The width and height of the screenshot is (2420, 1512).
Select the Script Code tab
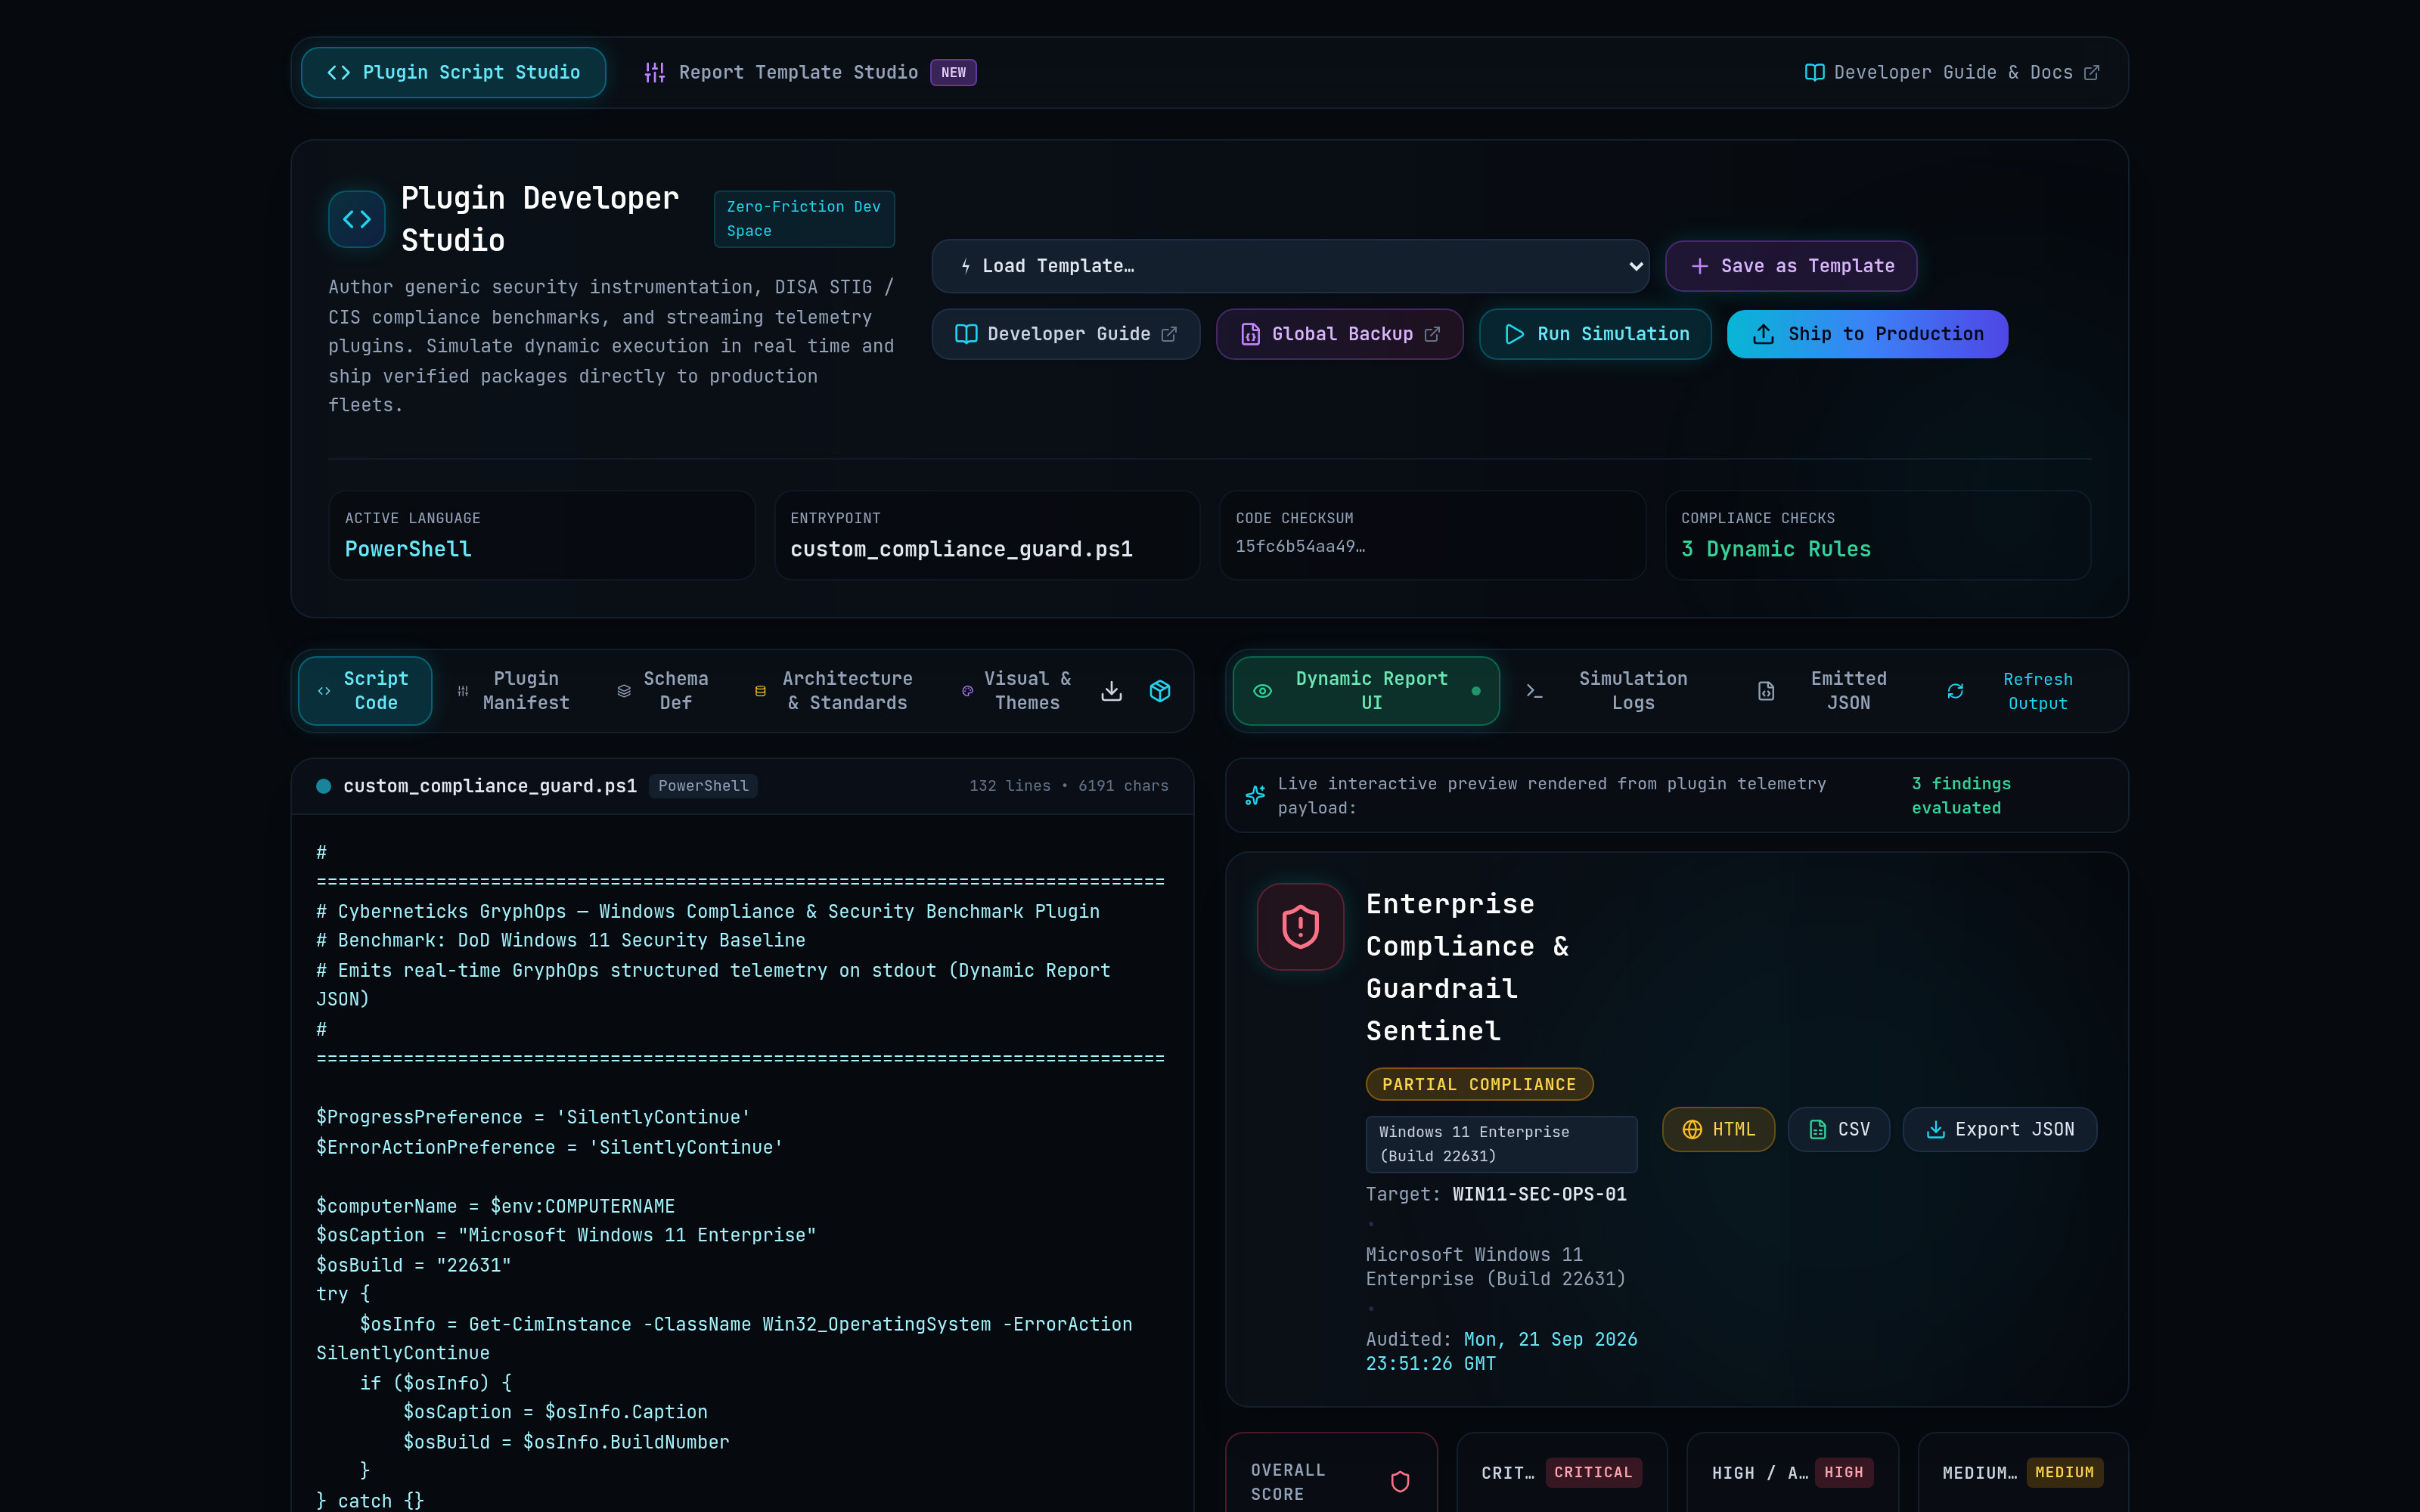365,691
